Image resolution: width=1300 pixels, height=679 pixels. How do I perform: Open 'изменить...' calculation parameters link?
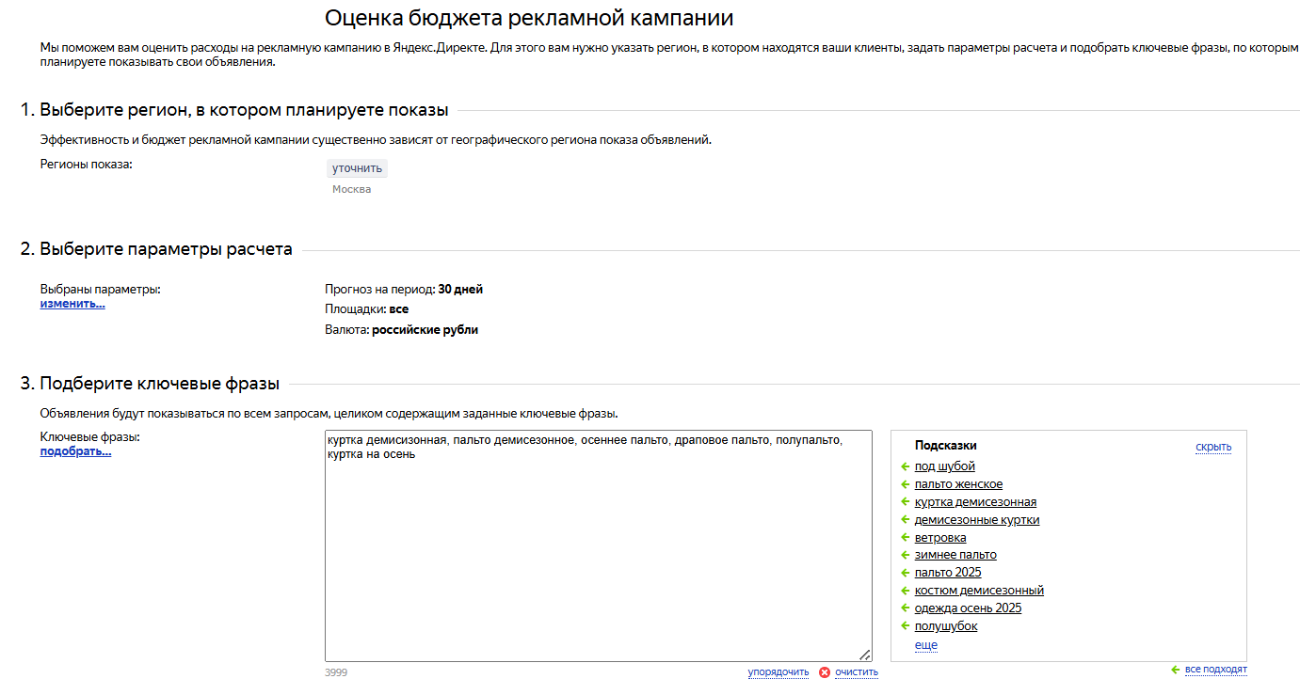[72, 304]
